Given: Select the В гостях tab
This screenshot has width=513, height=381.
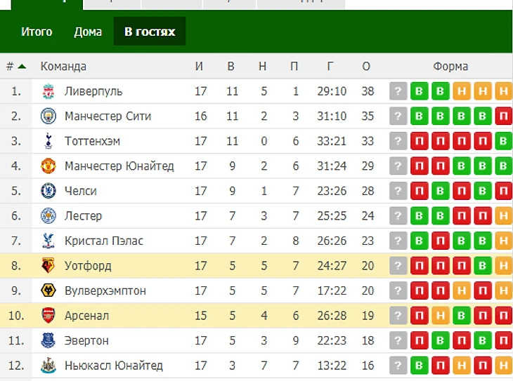Looking at the screenshot, I should click(150, 32).
